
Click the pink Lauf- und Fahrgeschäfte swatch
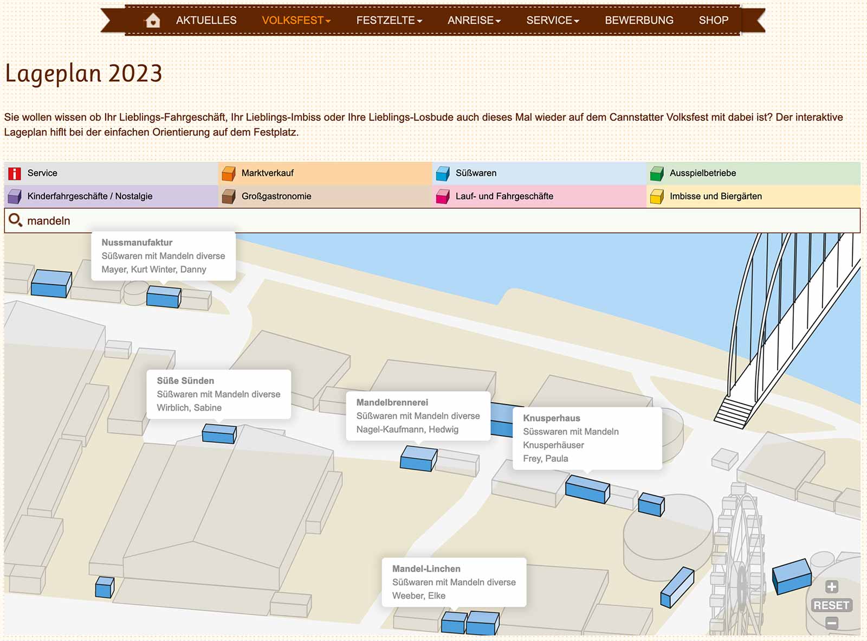pyautogui.click(x=443, y=196)
